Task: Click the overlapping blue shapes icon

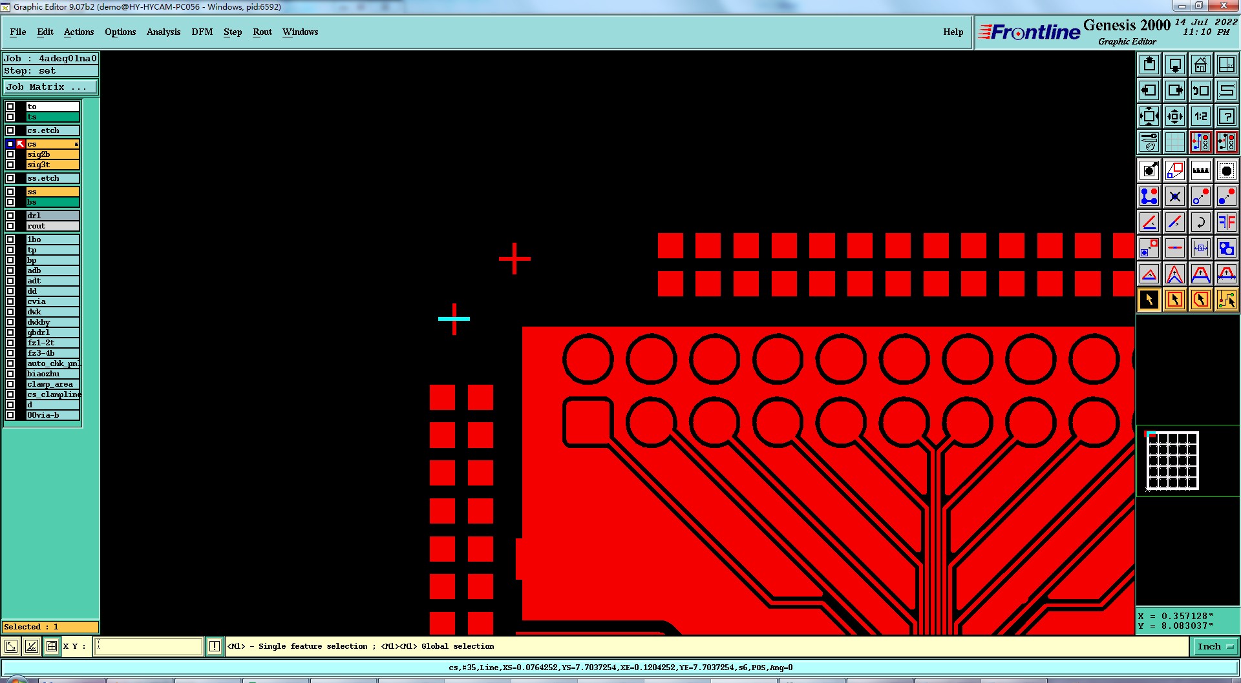Action: [x=1227, y=248]
